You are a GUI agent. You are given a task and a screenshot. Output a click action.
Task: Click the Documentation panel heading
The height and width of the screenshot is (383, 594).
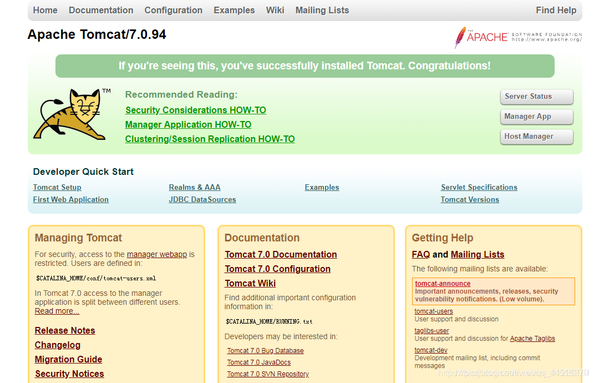262,238
